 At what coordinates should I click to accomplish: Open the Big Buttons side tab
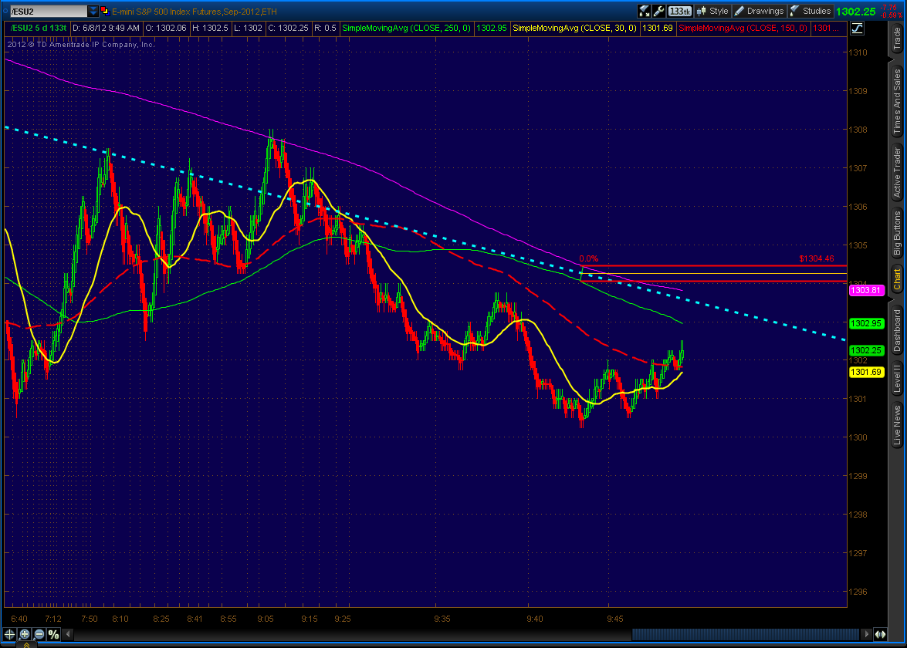pos(897,233)
